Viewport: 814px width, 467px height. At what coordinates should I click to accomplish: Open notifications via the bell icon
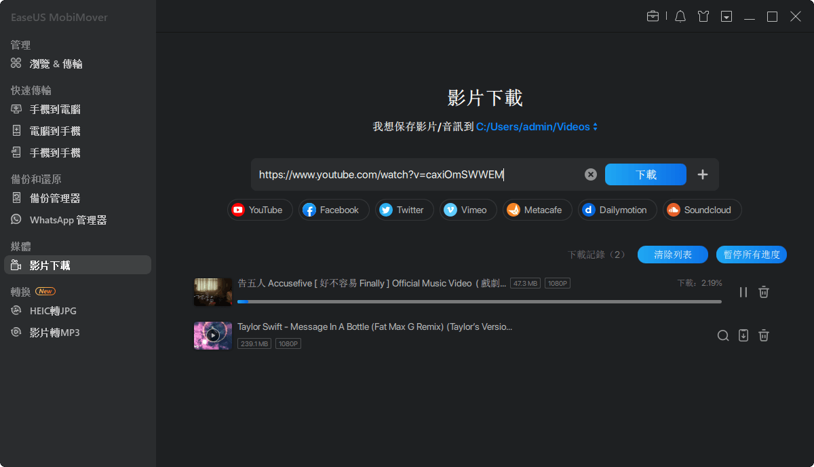680,16
